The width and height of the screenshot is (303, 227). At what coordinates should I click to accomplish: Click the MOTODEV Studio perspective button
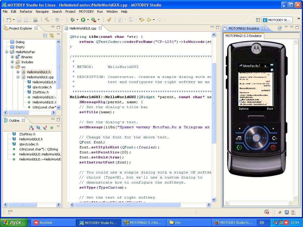click(277, 20)
